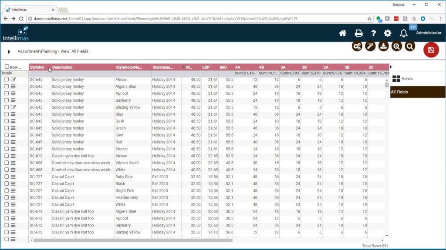Open the search magnifier icon
This screenshot has height=250, width=446.
click(x=410, y=47)
